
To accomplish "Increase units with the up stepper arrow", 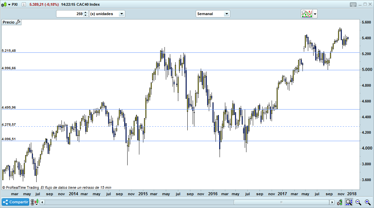I will tap(86, 12).
